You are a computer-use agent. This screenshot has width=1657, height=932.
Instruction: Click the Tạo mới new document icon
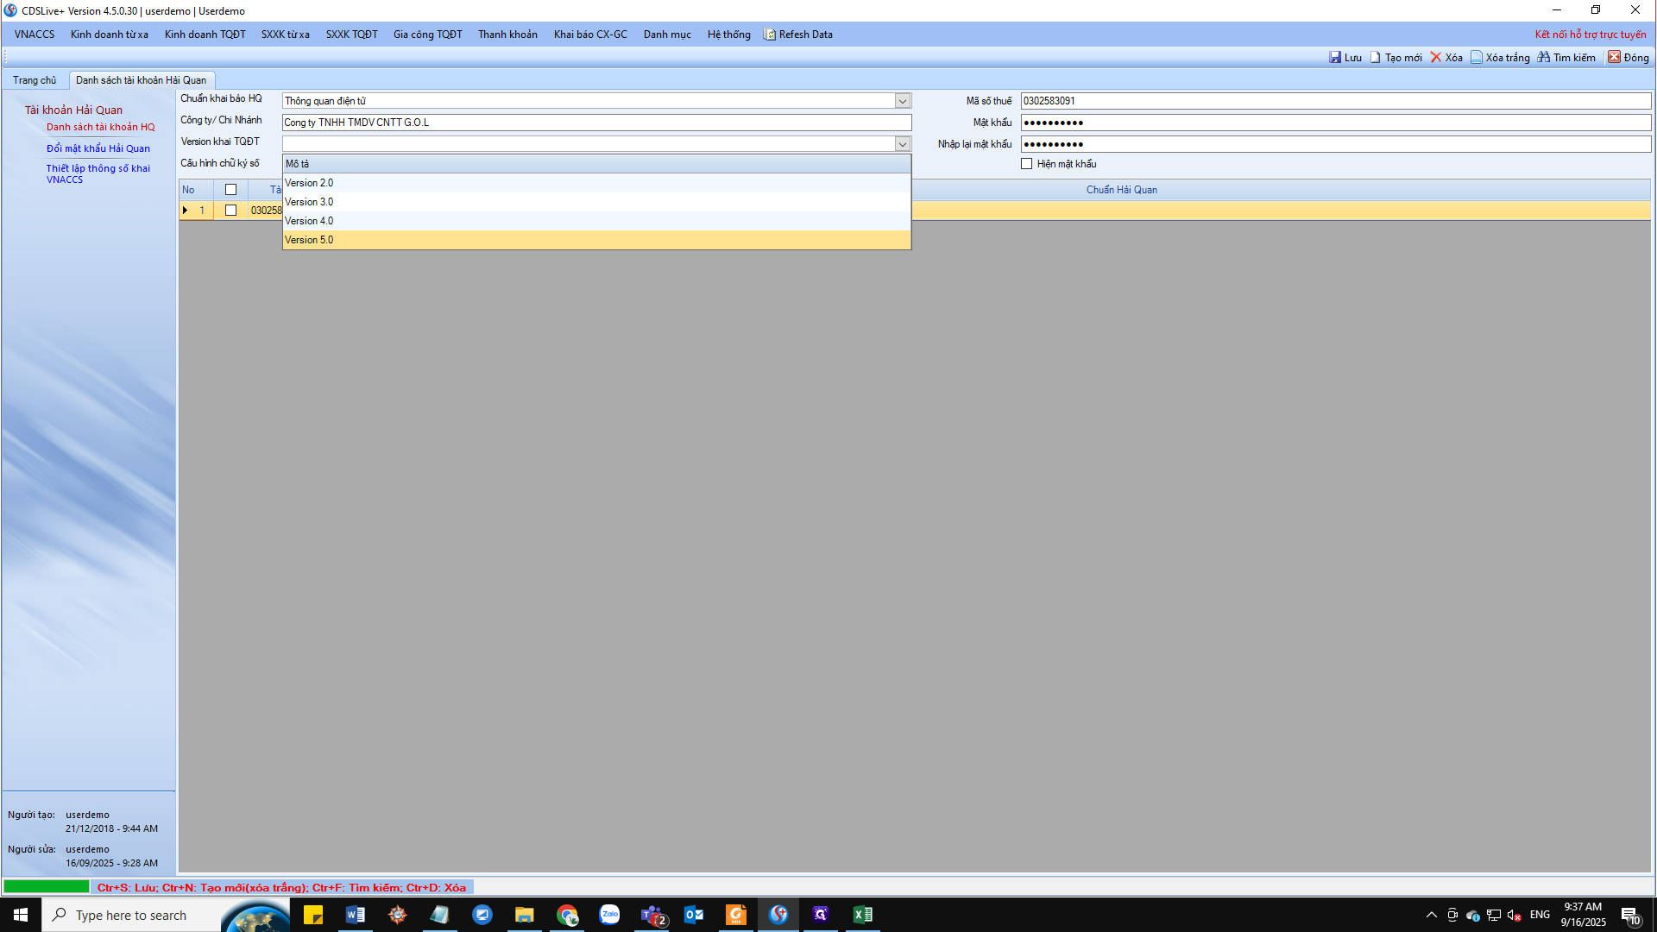pos(1376,58)
